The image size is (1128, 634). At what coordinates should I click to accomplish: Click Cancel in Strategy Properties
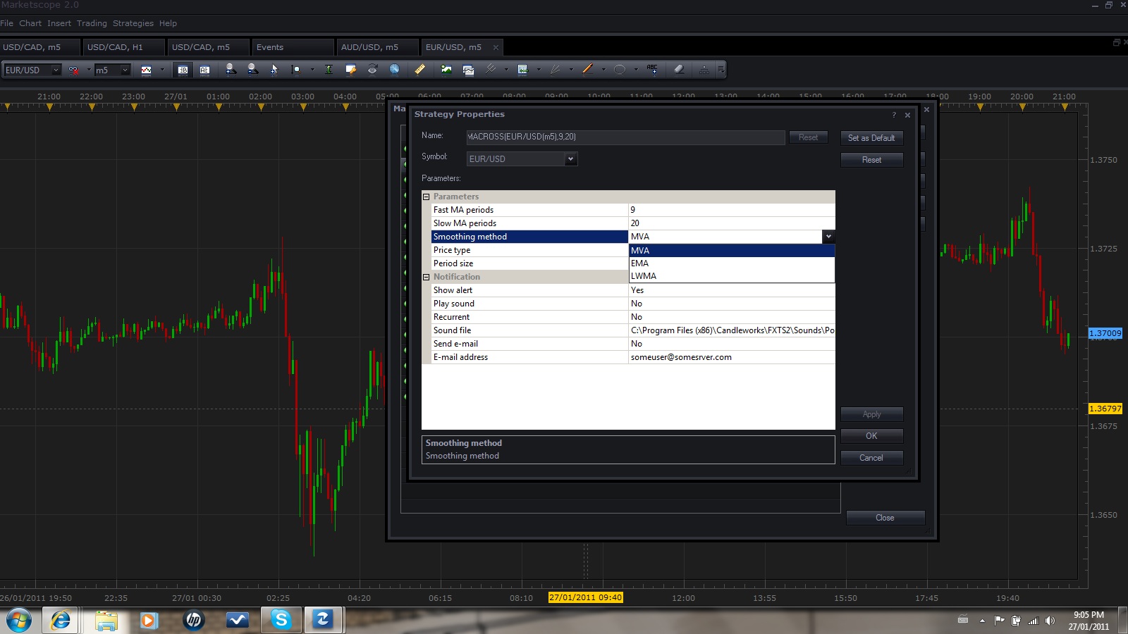click(871, 458)
